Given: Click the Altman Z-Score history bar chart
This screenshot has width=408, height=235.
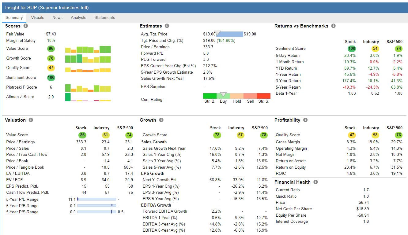Looking at the screenshot, I should [88, 97].
